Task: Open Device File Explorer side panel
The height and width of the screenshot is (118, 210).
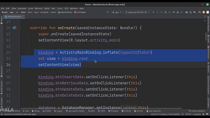Action: click(208, 85)
